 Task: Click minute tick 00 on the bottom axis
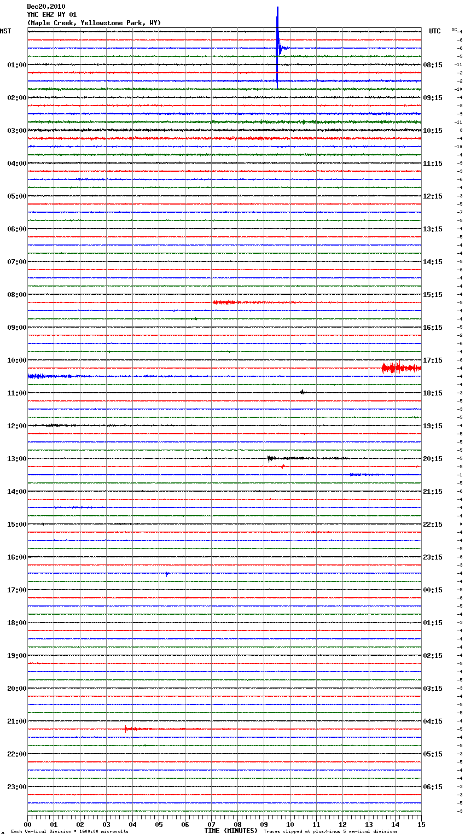click(x=28, y=824)
